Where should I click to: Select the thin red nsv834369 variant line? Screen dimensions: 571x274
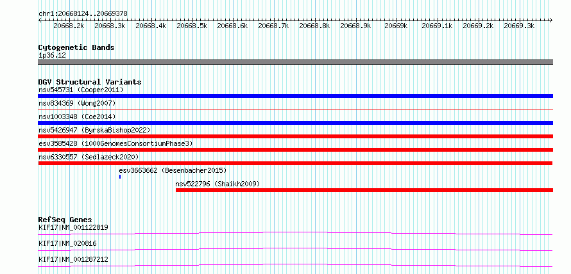pyautogui.click(x=295, y=109)
